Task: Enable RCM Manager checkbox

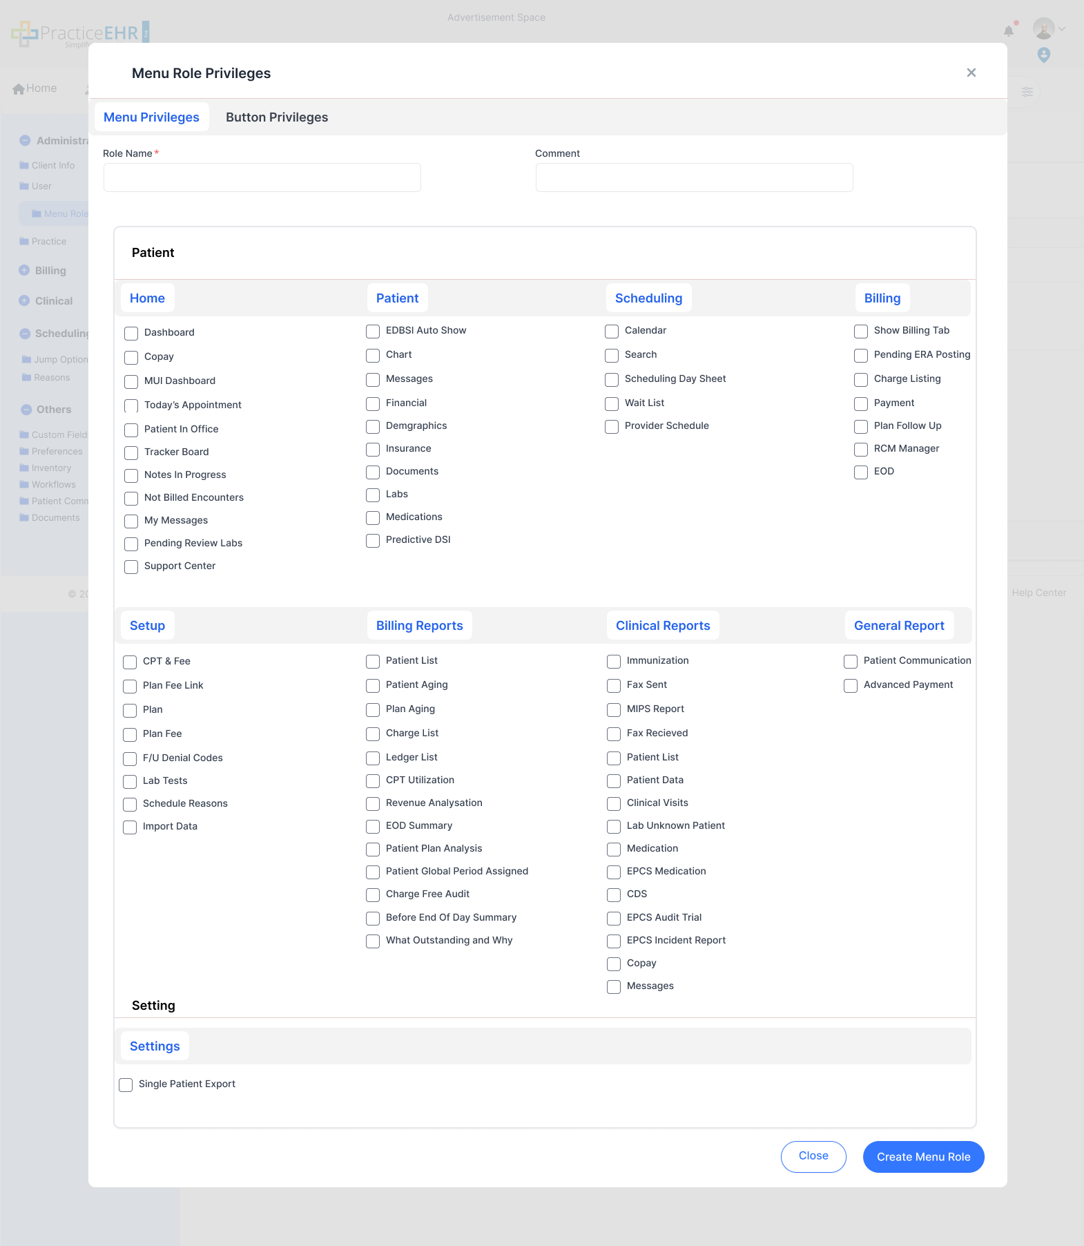Action: (861, 450)
